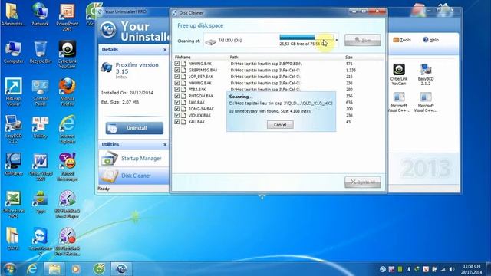Select Administrator folder desktop icon
The width and height of the screenshot is (491, 276).
point(13,15)
